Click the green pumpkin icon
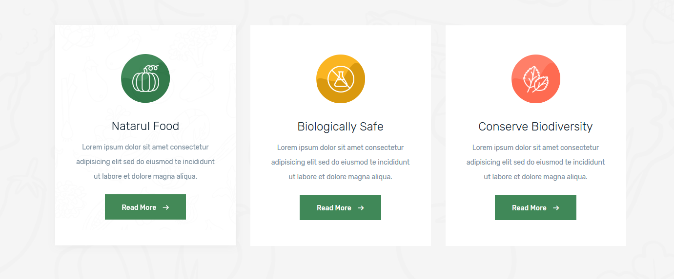Image resolution: width=674 pixels, height=279 pixels. coord(145,78)
